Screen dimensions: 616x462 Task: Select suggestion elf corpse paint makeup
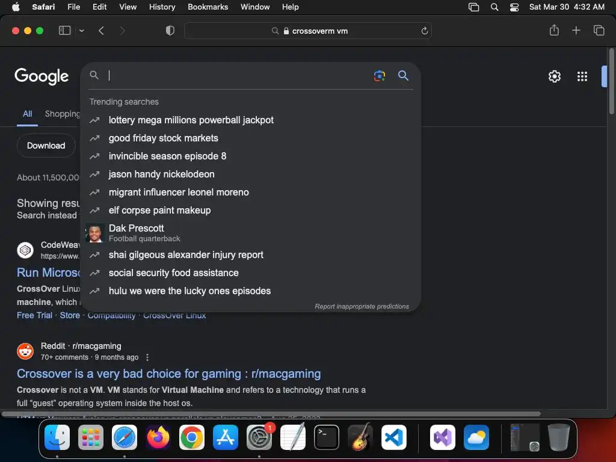click(250, 210)
